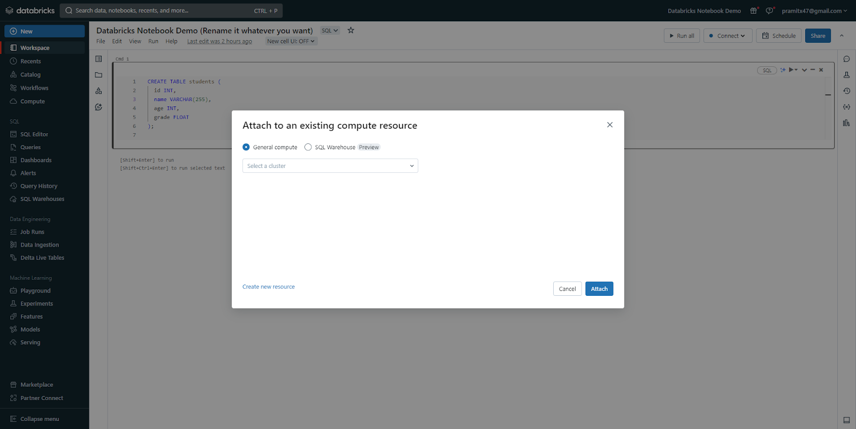This screenshot has width=856, height=429.
Task: Open the catalog schema browser side icon
Action: 98,91
